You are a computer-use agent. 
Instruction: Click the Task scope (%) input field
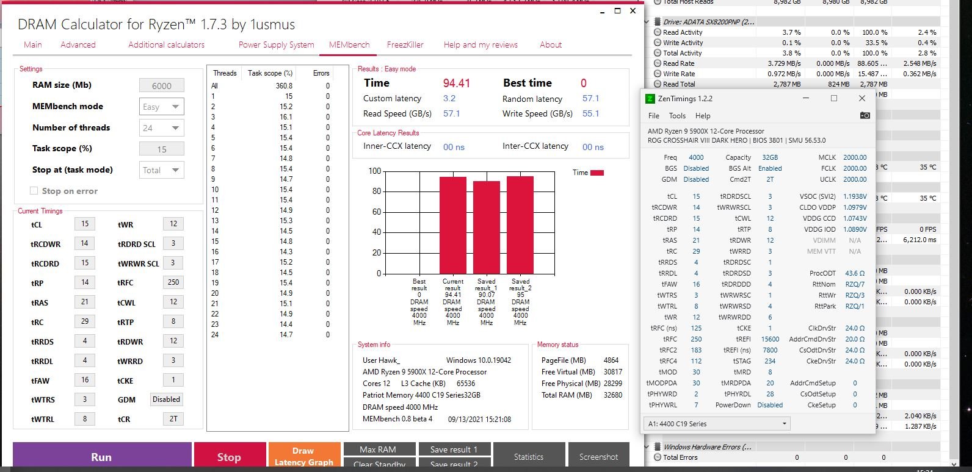click(162, 149)
